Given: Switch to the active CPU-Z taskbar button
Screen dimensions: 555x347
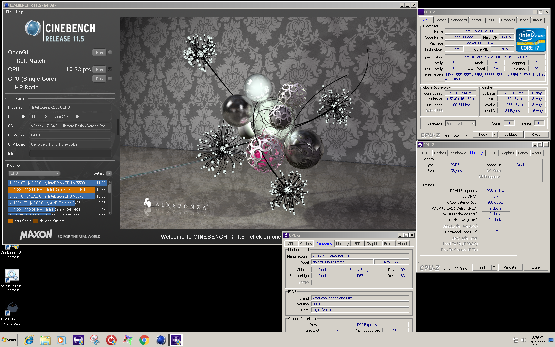Looking at the screenshot, I should point(176,340).
